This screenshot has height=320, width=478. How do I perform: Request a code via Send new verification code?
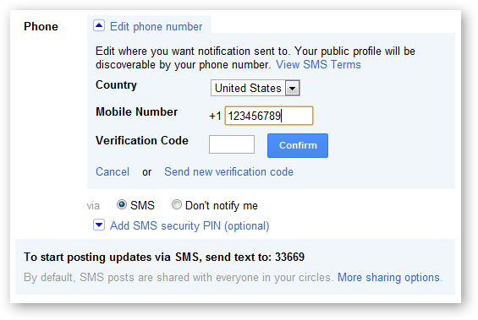tap(228, 172)
